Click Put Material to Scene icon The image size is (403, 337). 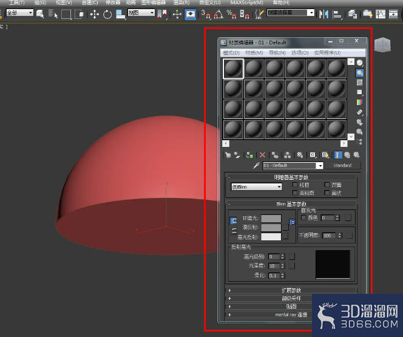click(x=237, y=155)
